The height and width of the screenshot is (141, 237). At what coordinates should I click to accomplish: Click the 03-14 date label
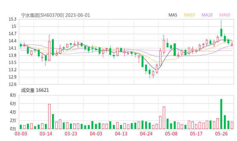(46, 134)
